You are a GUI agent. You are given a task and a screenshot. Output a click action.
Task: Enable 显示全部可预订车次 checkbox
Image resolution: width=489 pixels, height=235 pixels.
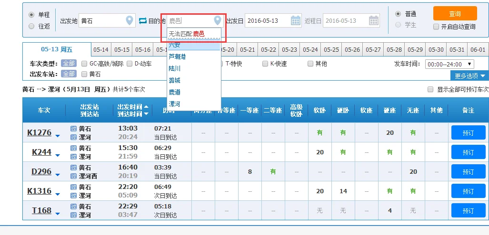pyautogui.click(x=430, y=90)
